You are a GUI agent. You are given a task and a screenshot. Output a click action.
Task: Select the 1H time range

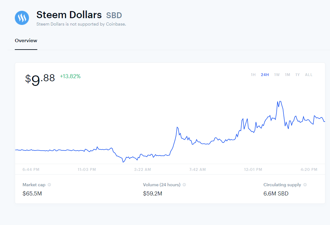click(x=253, y=75)
